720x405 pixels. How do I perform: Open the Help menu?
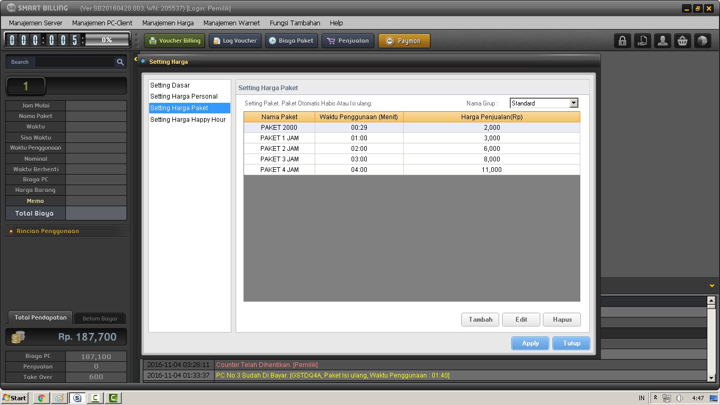[336, 23]
